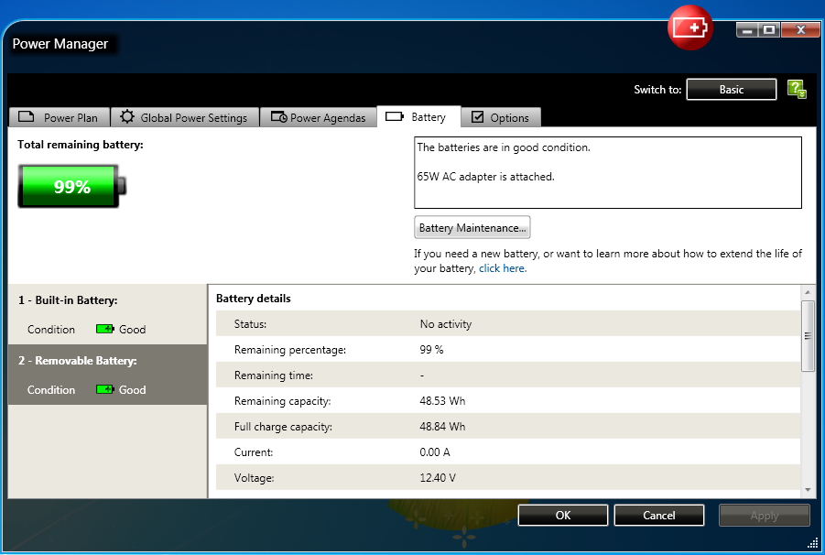
Task: Click the '48.84 Wh' full charge value
Action: point(442,427)
